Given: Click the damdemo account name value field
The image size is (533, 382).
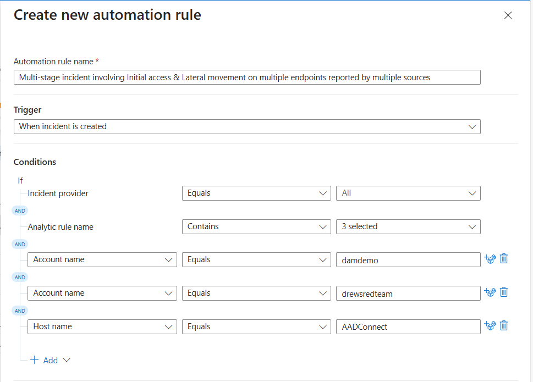Looking at the screenshot, I should tap(408, 260).
